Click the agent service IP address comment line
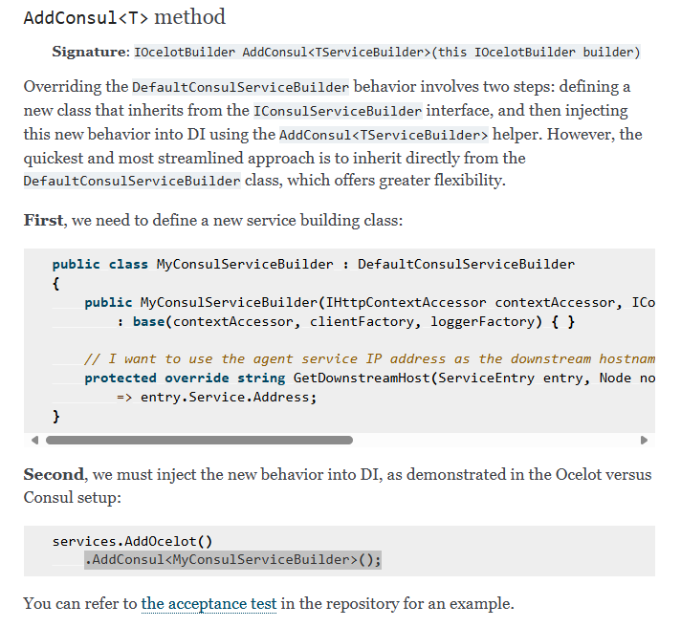The height and width of the screenshot is (627, 681). pyautogui.click(x=369, y=358)
